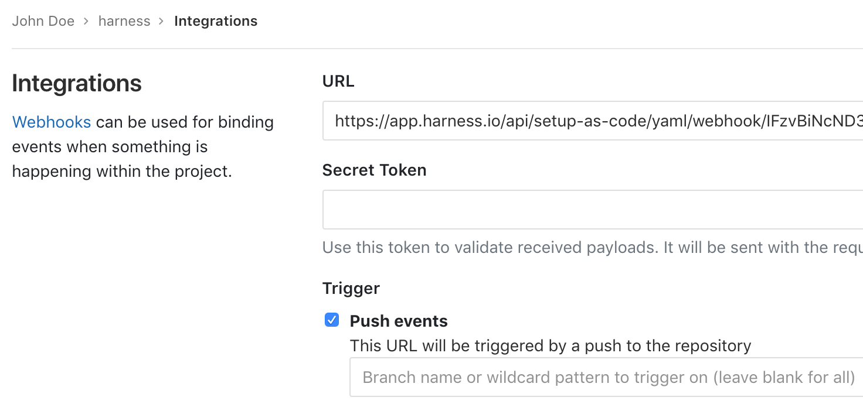The width and height of the screenshot is (863, 411).
Task: Go to the harness project breadcrumb
Action: click(x=124, y=21)
